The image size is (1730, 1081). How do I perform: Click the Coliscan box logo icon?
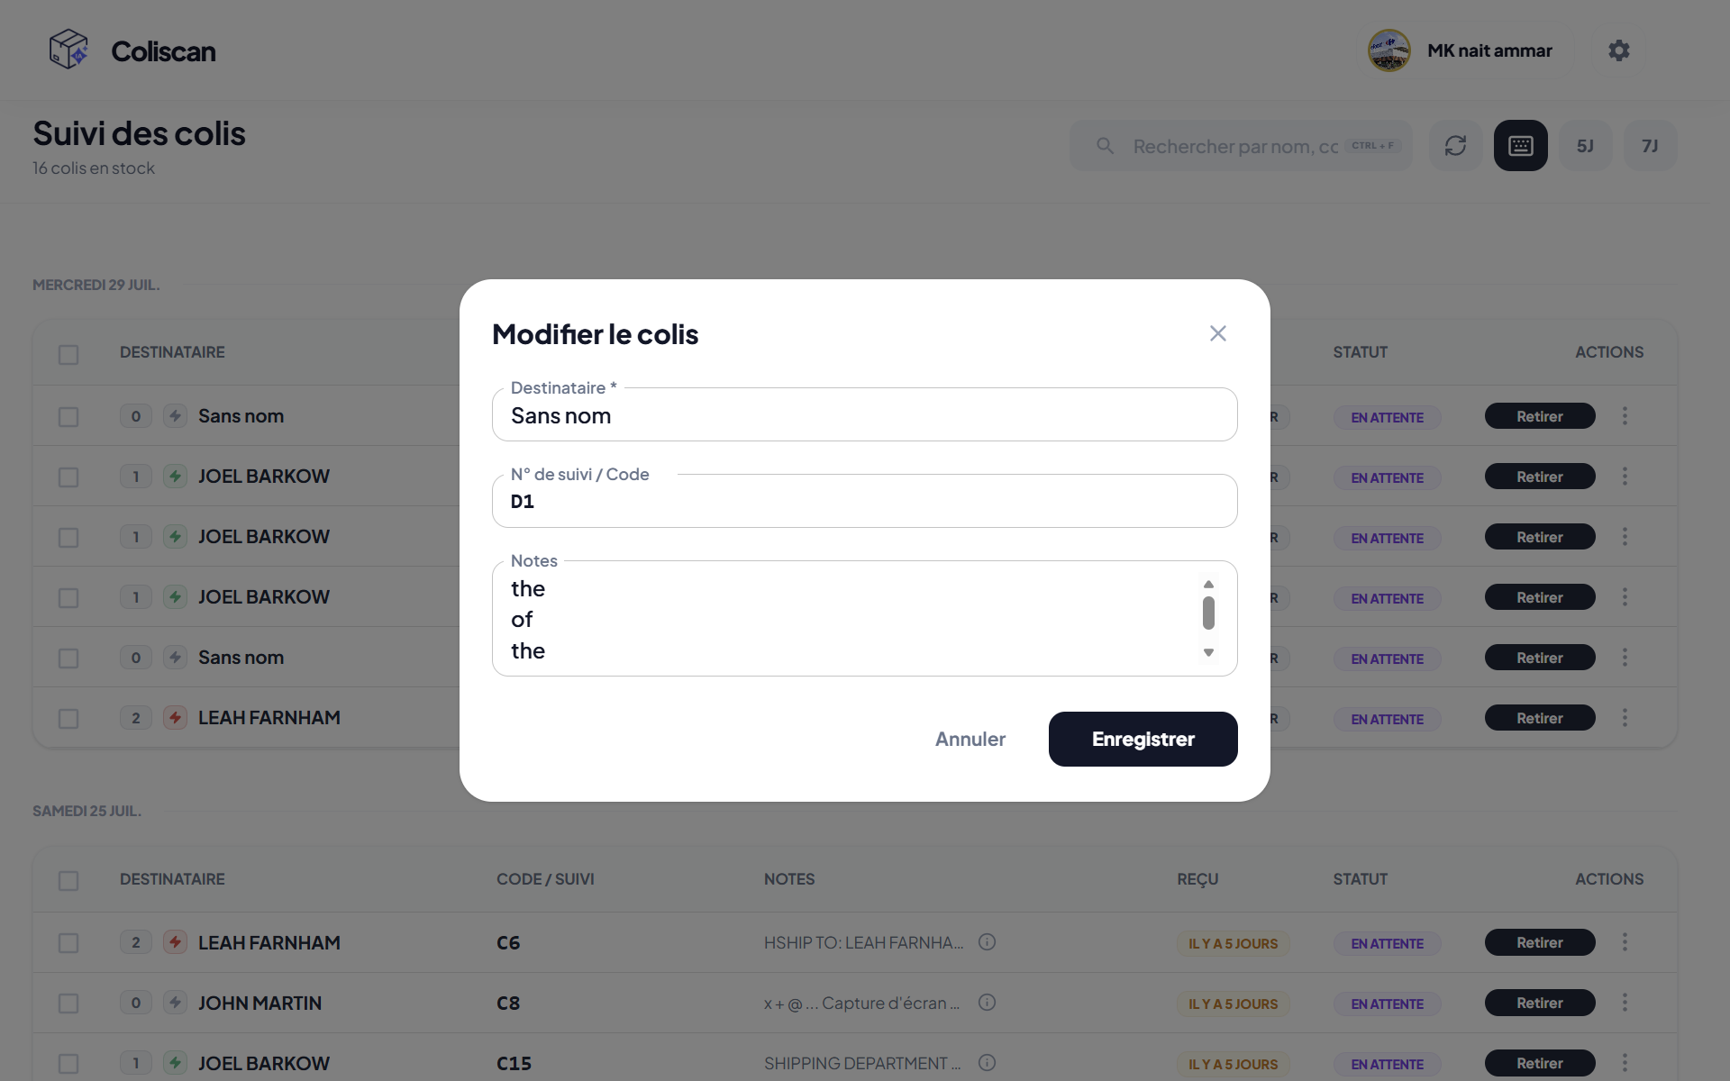[x=68, y=50]
